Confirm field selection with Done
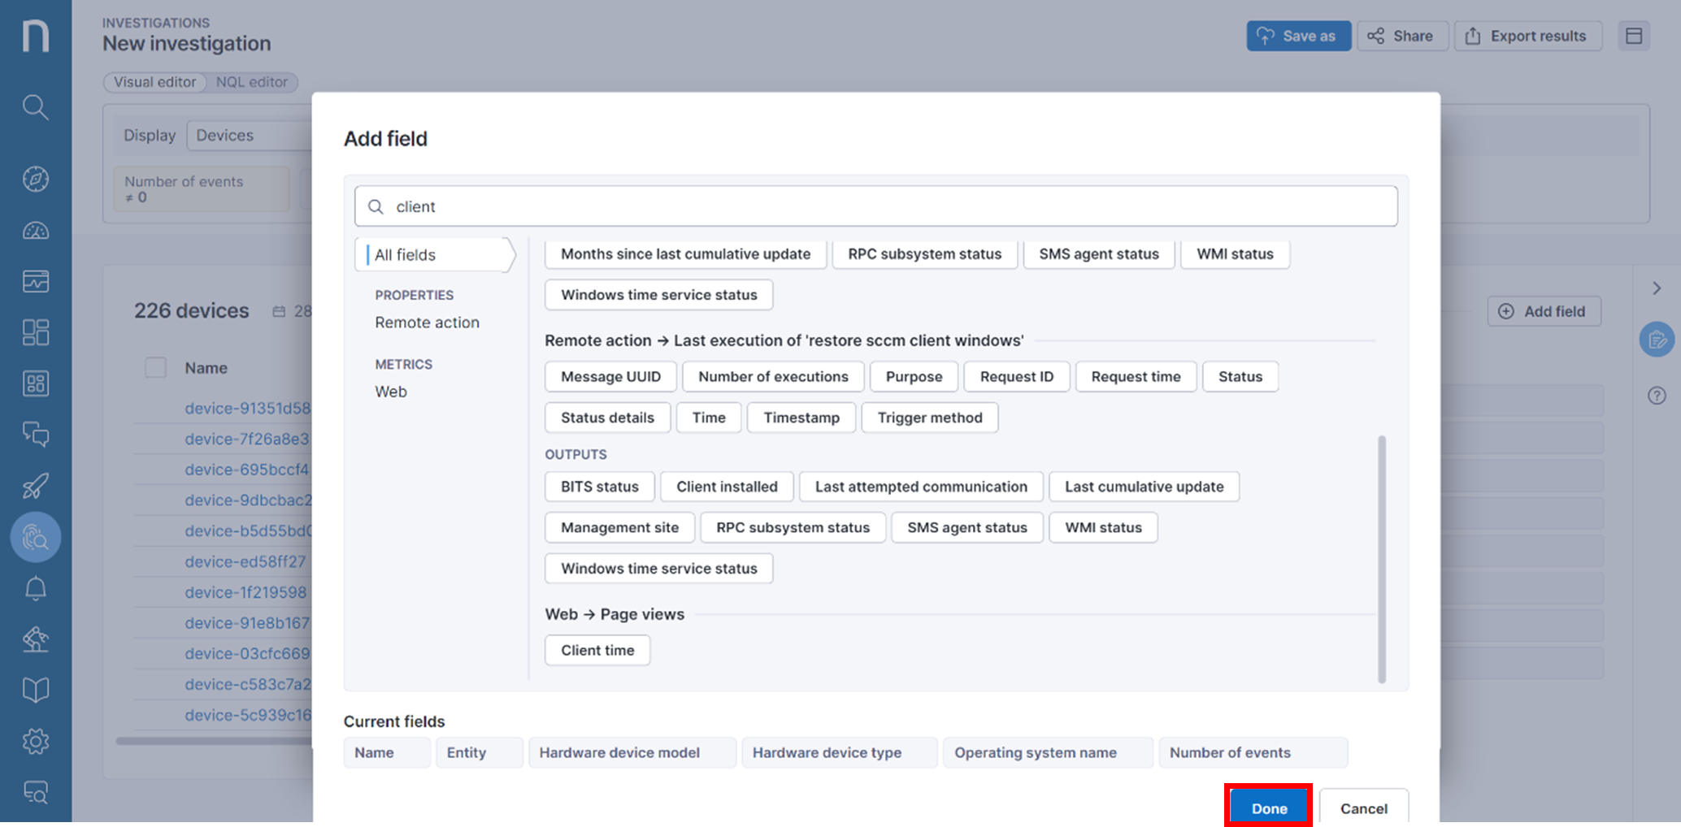Viewport: 1681px width, 827px height. pos(1268,808)
